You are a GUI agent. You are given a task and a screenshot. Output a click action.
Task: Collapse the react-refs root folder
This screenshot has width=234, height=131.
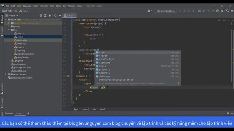click(x=6, y=20)
